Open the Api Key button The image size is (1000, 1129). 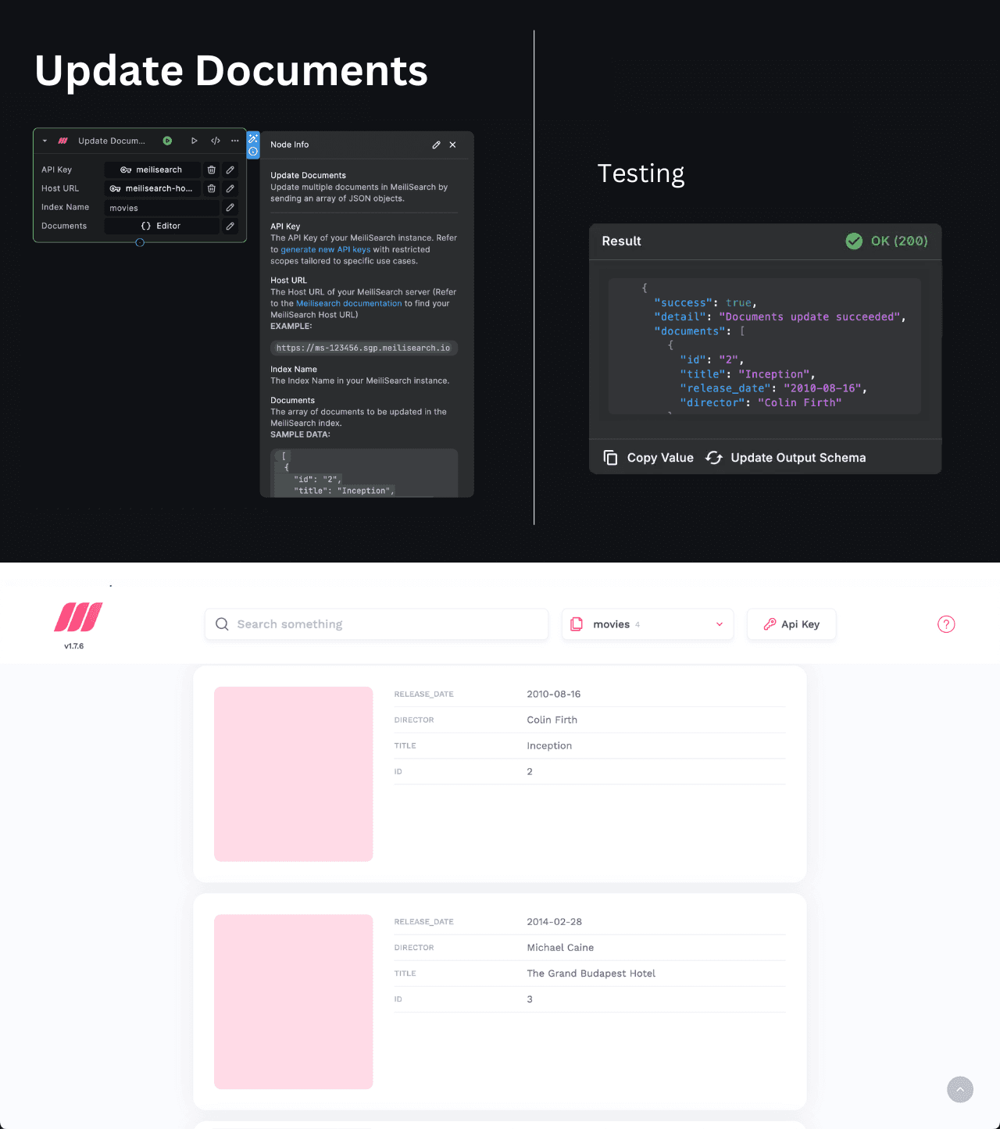coord(791,624)
